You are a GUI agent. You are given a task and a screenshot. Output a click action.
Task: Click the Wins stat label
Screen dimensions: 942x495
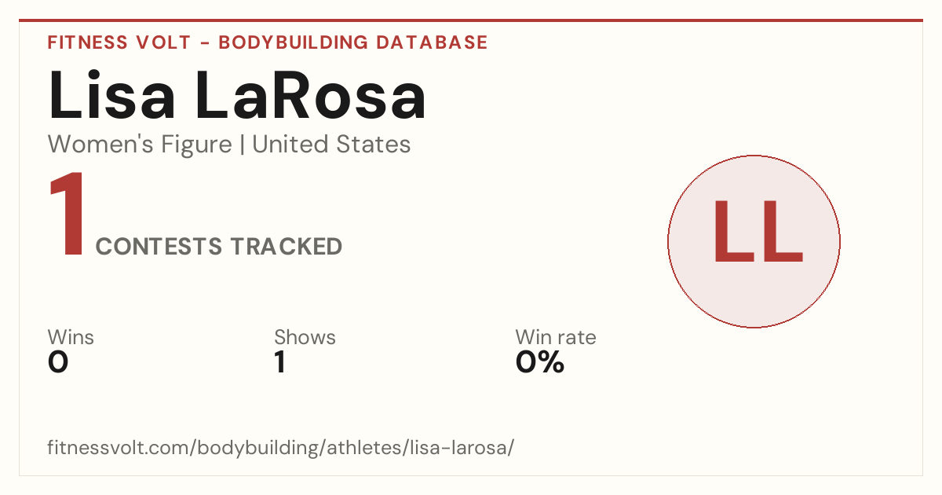coord(71,338)
